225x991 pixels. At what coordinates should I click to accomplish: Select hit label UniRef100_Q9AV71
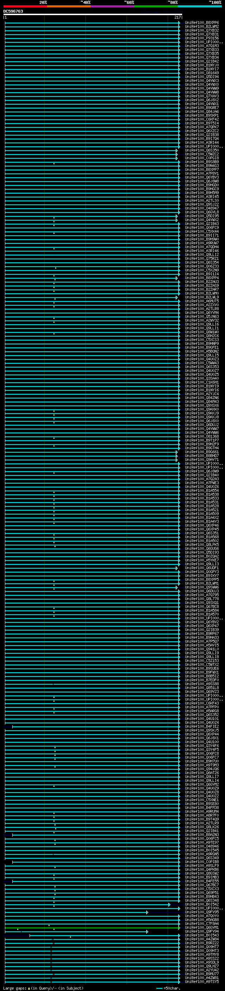point(201,460)
